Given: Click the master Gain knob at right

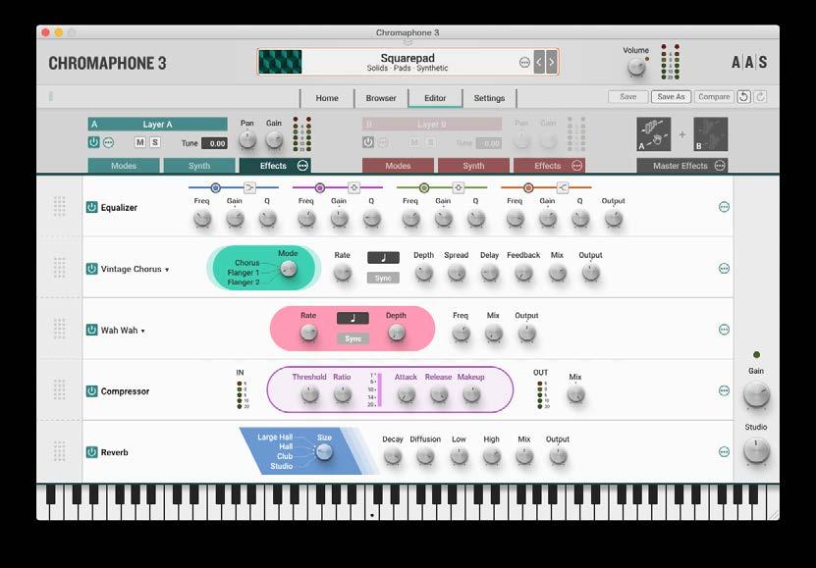Looking at the screenshot, I should 756,395.
